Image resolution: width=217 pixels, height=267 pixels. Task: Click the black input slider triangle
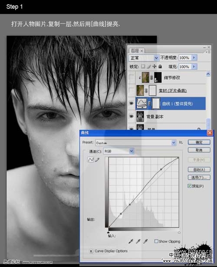[108, 232]
